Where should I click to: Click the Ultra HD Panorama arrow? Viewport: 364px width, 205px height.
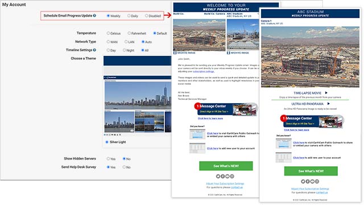(329, 104)
